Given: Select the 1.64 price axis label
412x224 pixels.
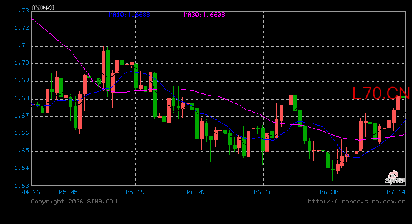Looking at the screenshot, I should [22, 168].
